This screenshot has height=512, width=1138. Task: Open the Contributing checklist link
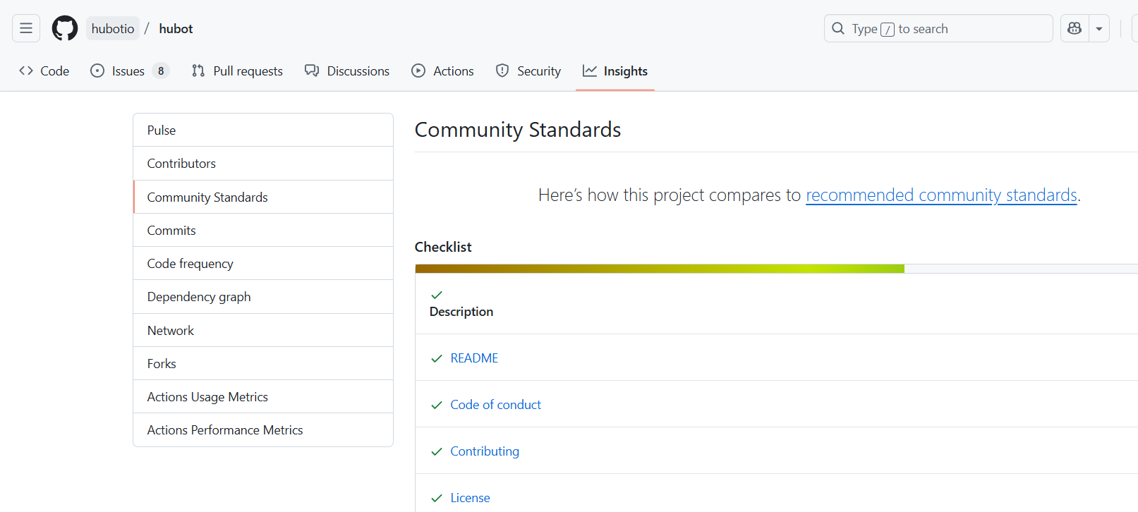tap(485, 451)
